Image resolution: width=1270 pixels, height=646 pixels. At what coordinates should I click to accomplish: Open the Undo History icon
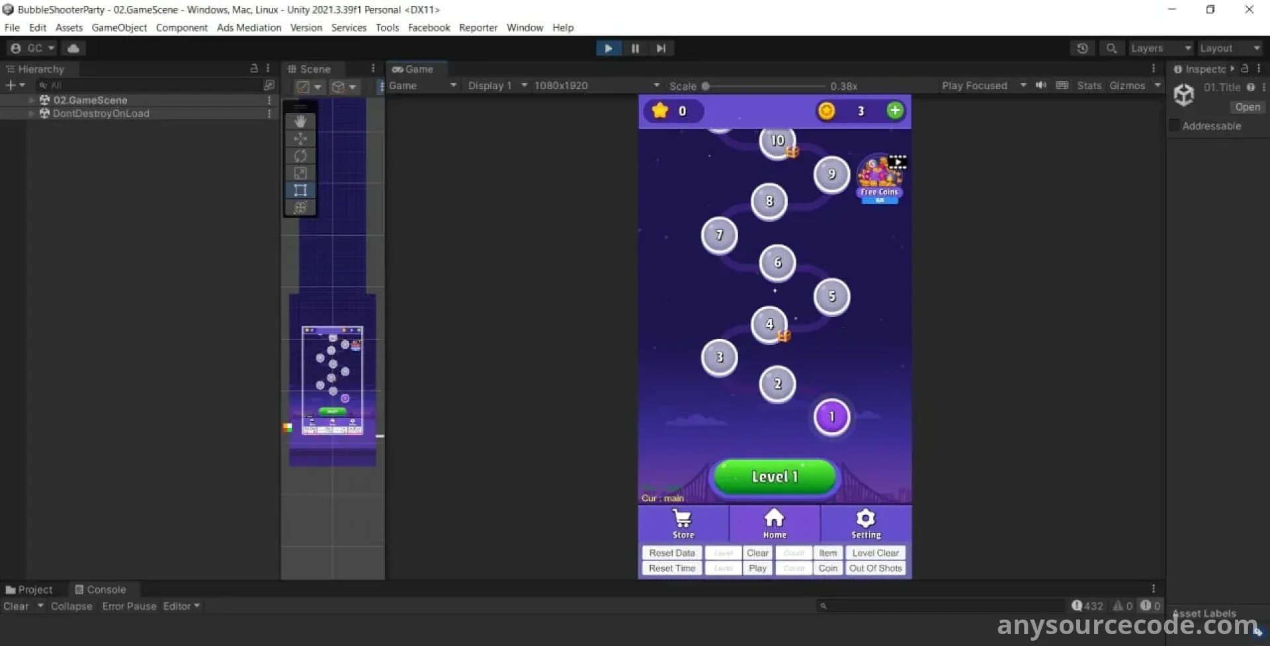[x=1082, y=48]
